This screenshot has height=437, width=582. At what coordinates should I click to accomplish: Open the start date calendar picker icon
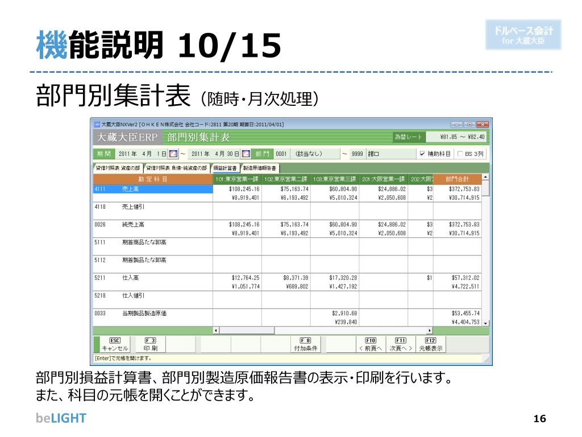tap(173, 154)
